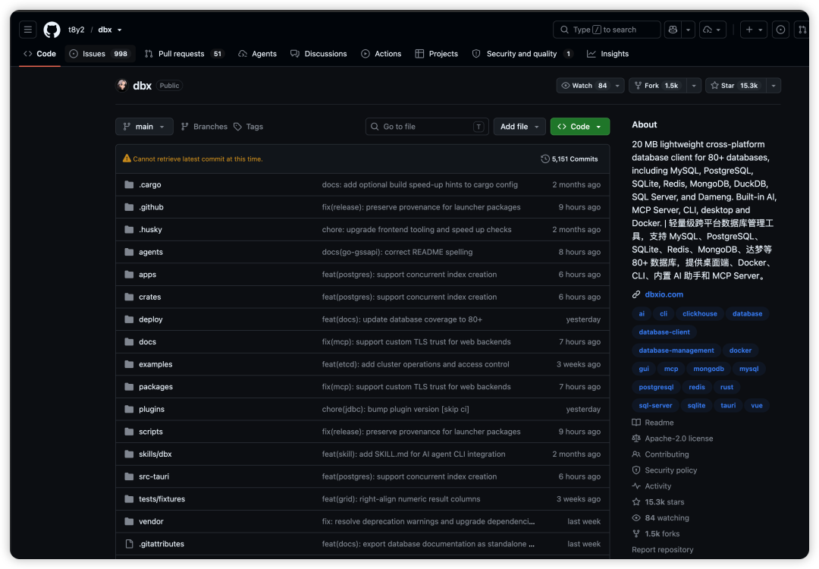This screenshot has width=819, height=569.
Task: View Branches link
Action: pos(204,127)
